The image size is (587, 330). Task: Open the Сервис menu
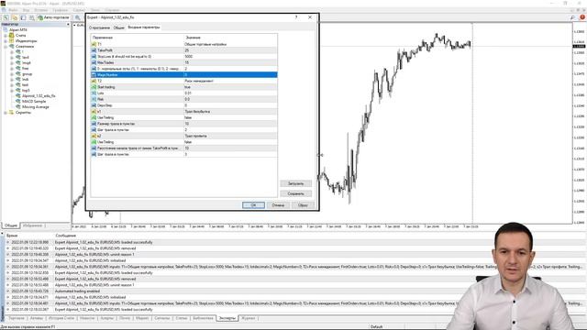coord(79,10)
